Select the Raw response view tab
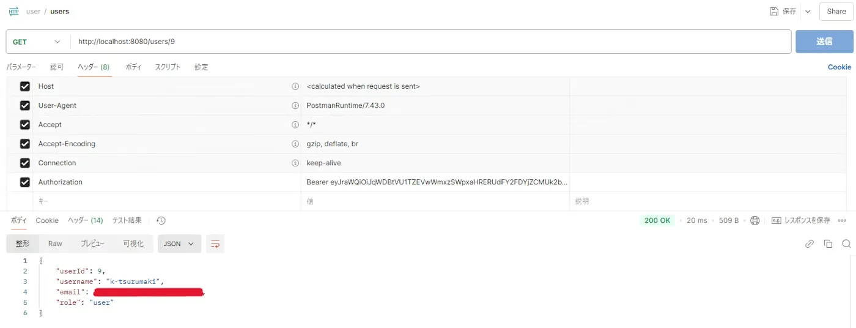The image size is (856, 328). point(55,244)
